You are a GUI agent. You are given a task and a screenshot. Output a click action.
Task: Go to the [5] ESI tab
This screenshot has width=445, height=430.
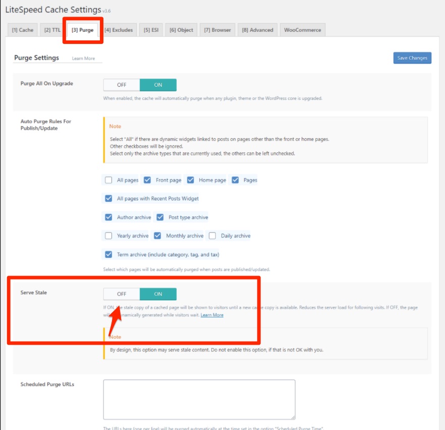click(151, 30)
